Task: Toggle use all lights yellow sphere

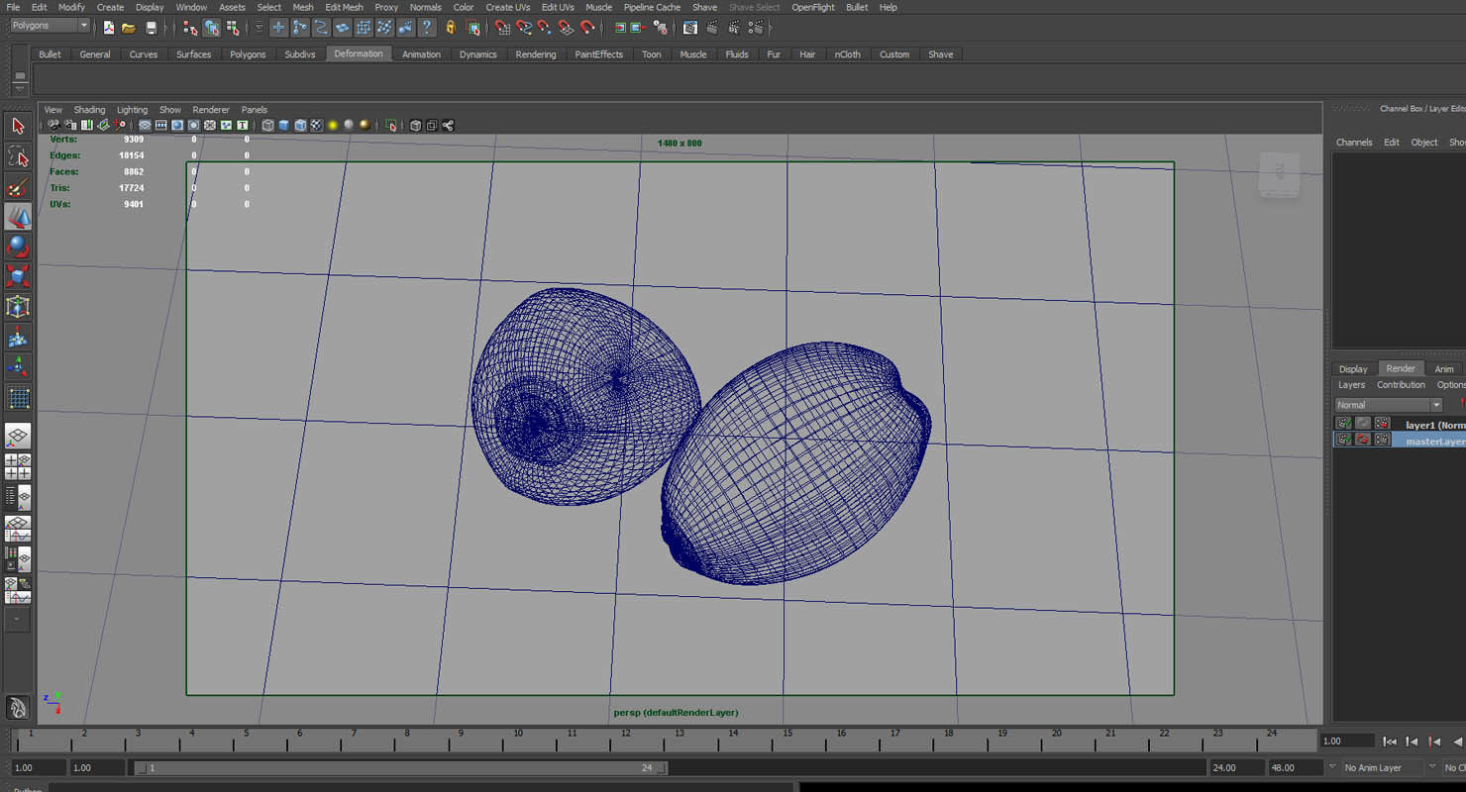Action: tap(333, 126)
